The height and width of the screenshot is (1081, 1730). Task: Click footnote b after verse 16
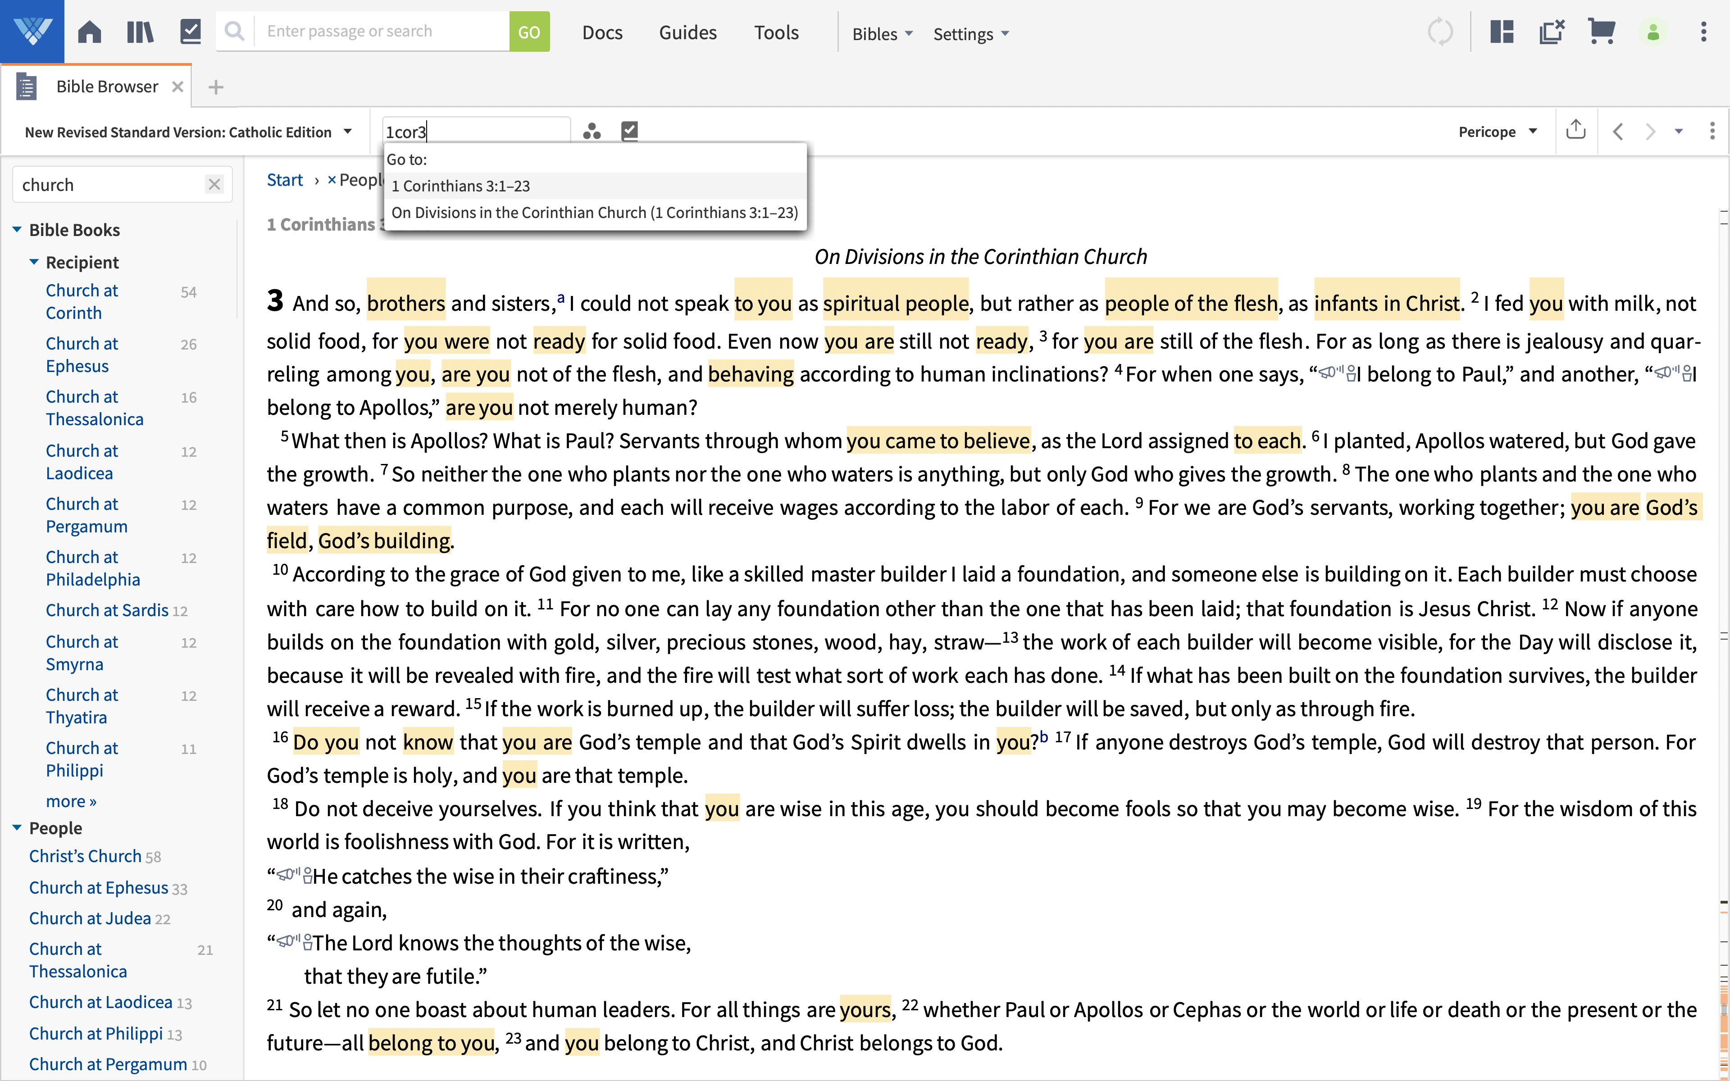[x=1043, y=736]
